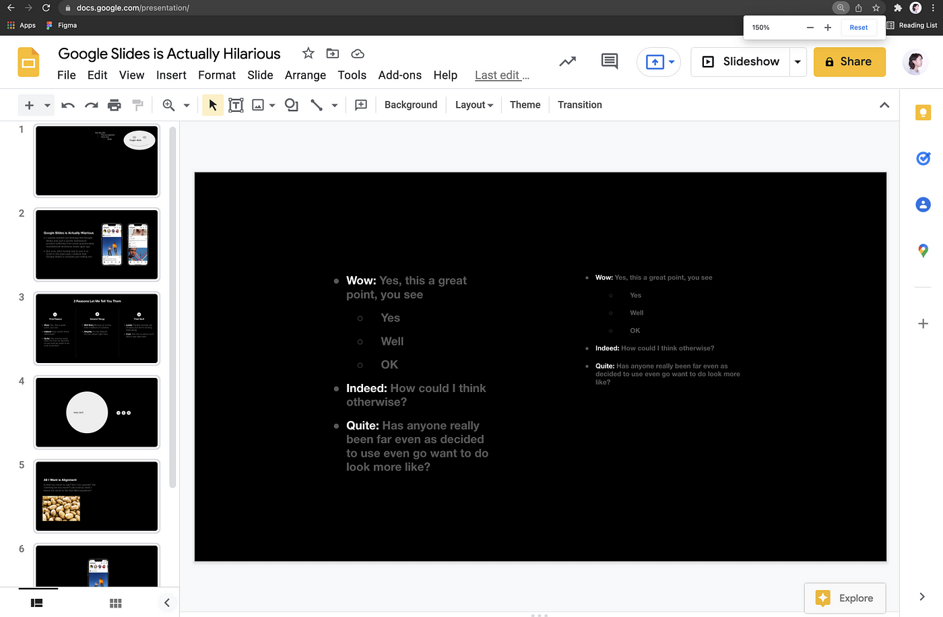Open the Arrange menu
943x617 pixels.
coord(305,75)
